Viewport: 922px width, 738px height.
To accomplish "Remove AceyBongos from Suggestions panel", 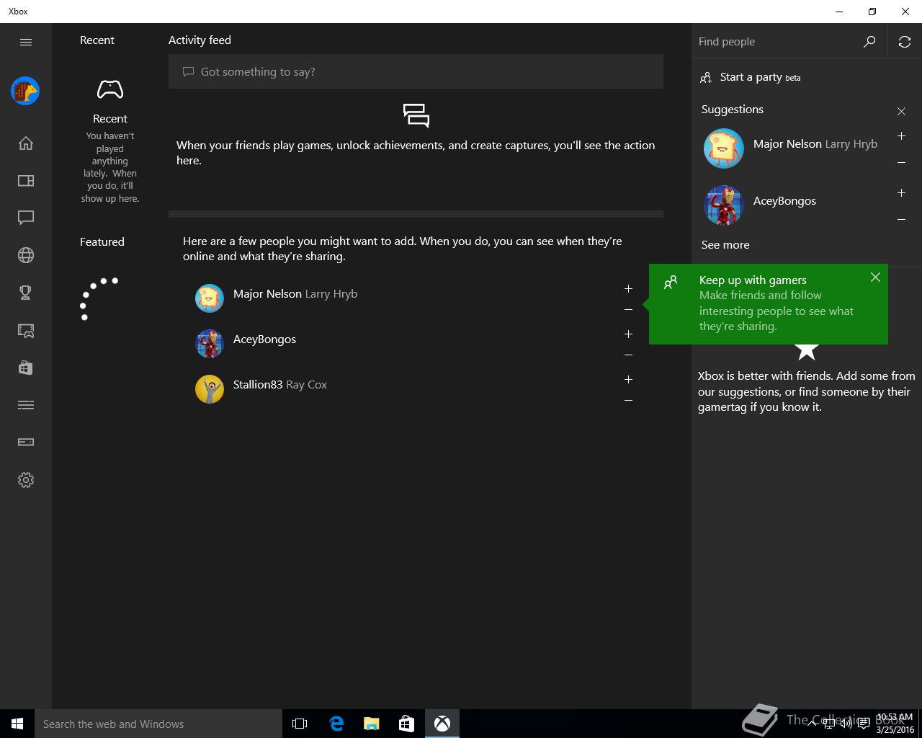I will point(901,219).
